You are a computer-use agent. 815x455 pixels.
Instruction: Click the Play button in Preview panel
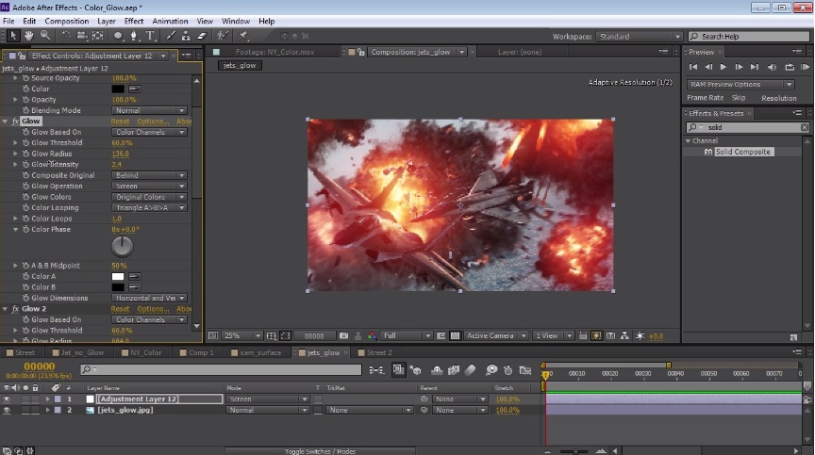(724, 67)
